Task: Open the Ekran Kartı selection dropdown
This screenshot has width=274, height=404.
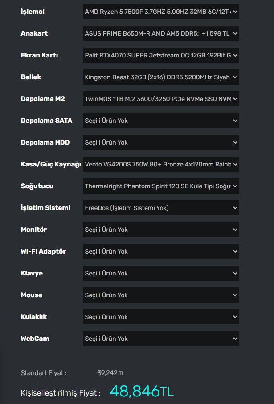Action: click(161, 55)
